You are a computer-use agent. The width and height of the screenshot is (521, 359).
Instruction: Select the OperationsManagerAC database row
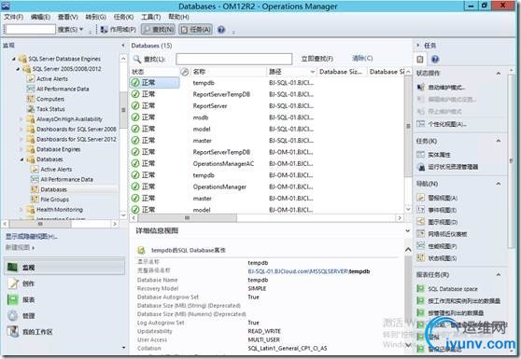pos(267,163)
